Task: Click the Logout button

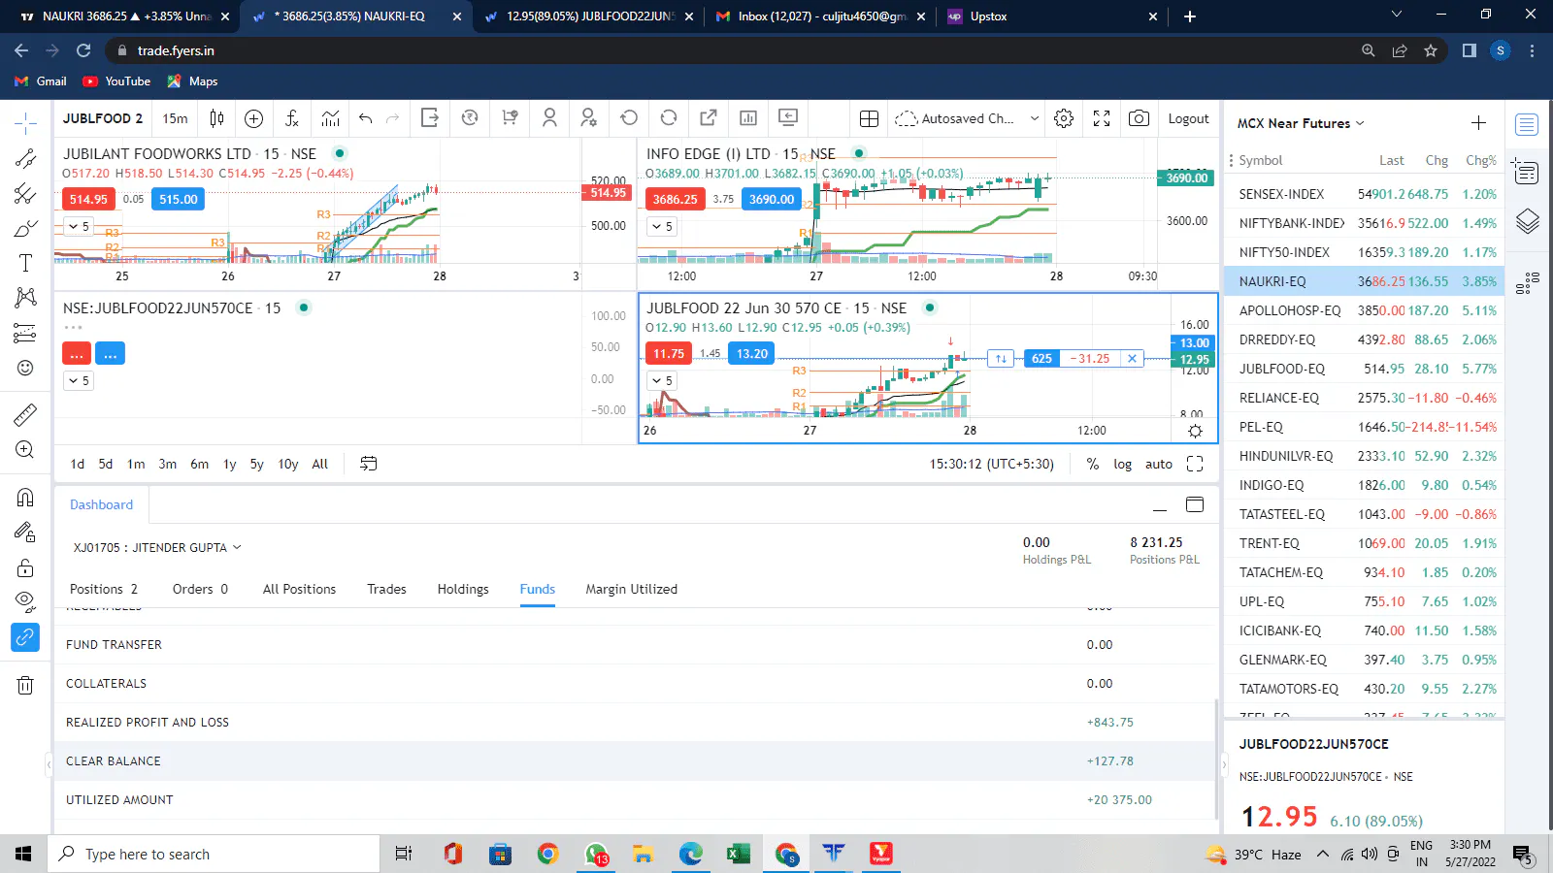Action: (1188, 118)
